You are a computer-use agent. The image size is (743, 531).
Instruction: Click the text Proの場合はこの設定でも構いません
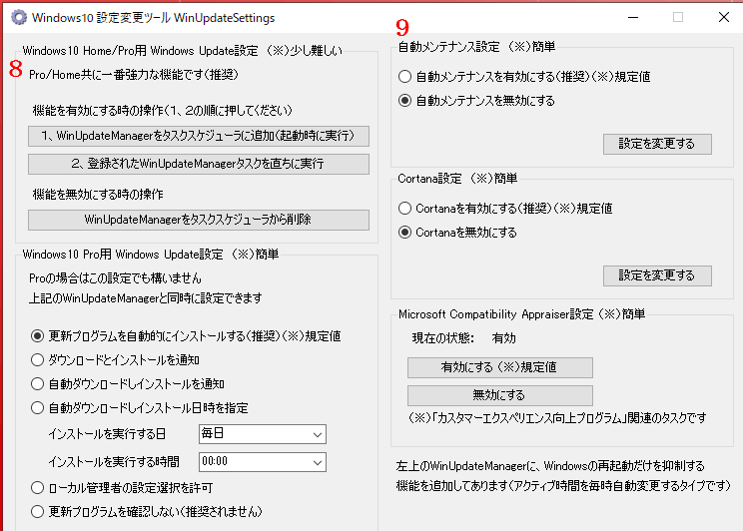click(x=115, y=278)
